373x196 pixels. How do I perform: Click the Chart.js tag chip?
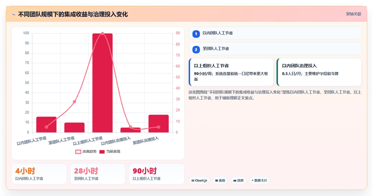(199, 180)
